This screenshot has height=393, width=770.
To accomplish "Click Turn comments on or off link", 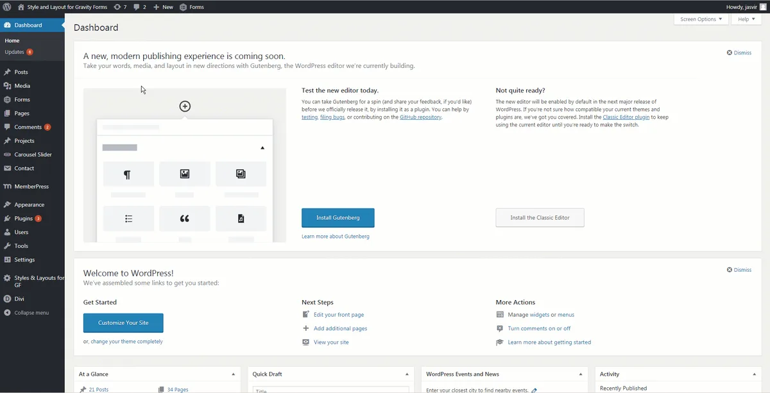I will pos(539,328).
